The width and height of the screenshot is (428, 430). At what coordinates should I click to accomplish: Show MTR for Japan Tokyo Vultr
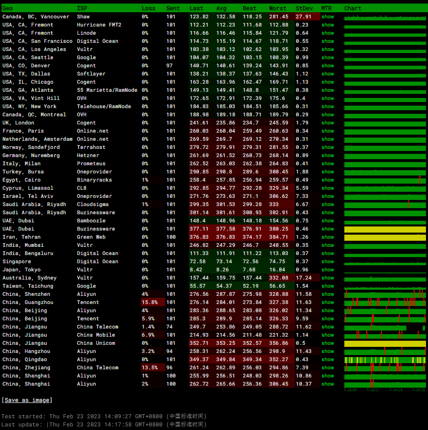click(x=328, y=270)
